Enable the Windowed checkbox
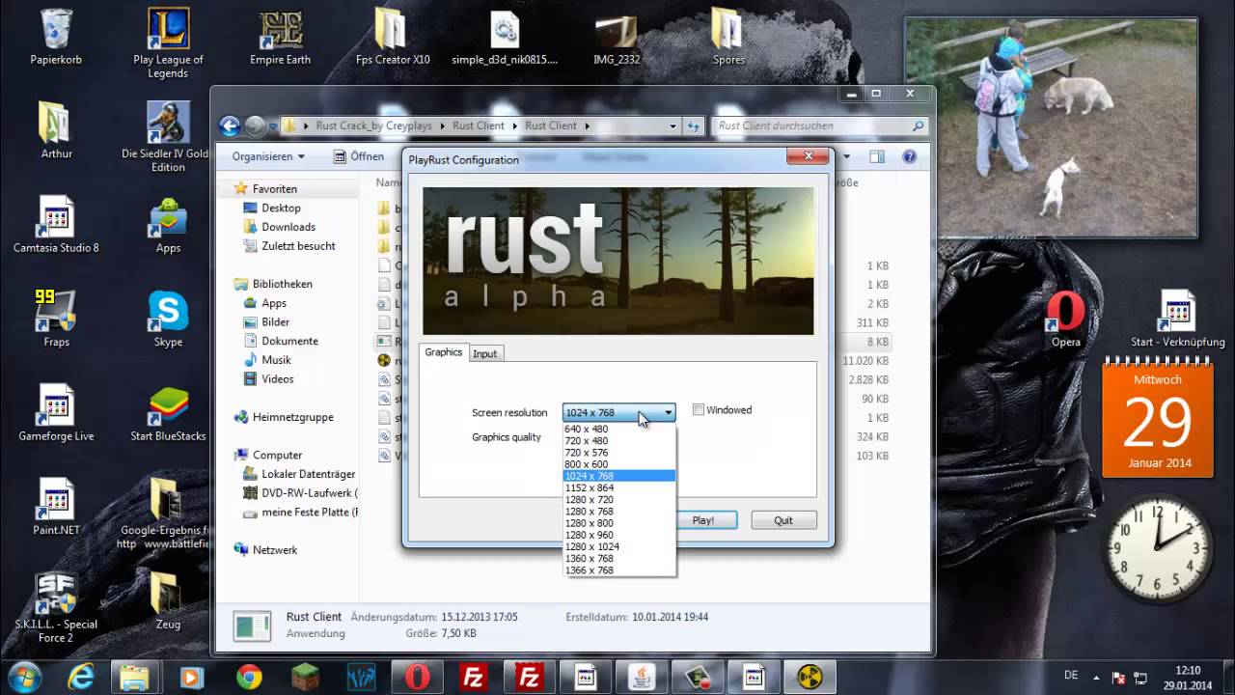1235x695 pixels. 699,410
